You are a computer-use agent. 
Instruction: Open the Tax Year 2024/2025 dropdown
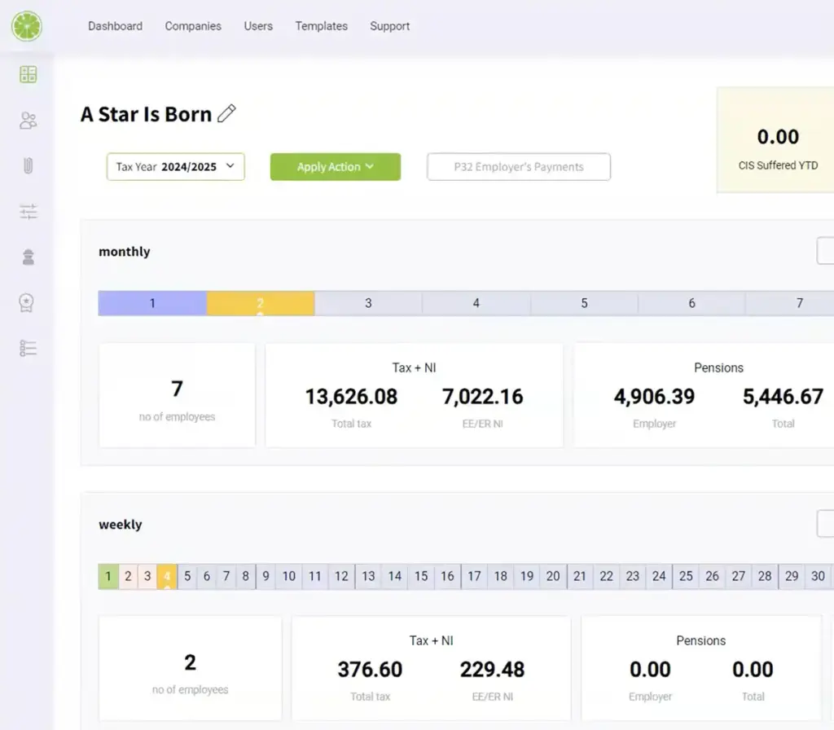176,166
